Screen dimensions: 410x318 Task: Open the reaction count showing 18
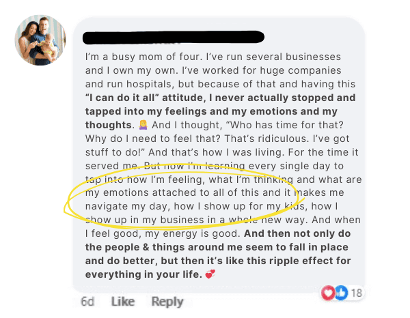(357, 292)
